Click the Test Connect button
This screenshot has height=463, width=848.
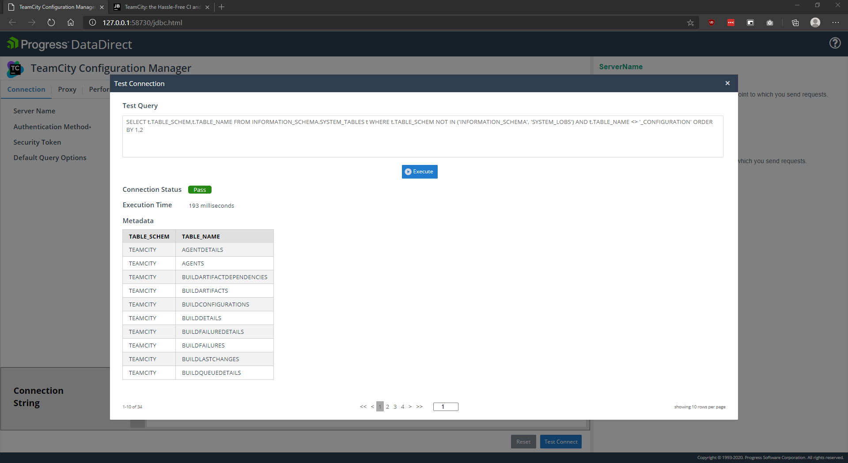click(560, 442)
